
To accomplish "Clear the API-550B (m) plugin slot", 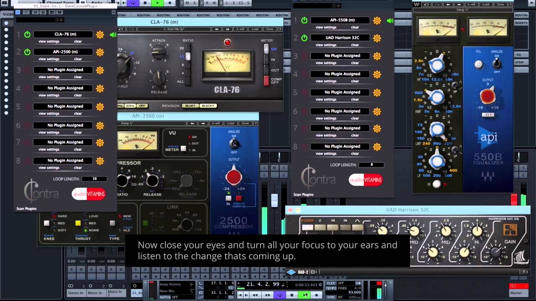I will coord(355,27).
